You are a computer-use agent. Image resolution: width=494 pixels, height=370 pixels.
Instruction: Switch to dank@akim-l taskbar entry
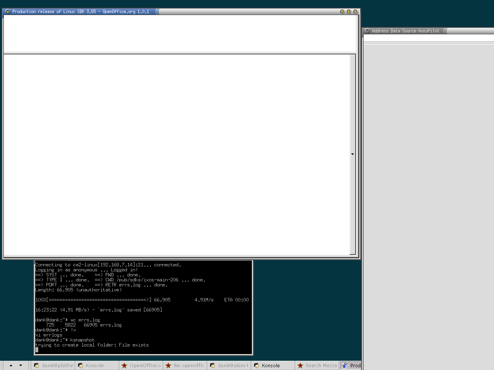click(229, 365)
